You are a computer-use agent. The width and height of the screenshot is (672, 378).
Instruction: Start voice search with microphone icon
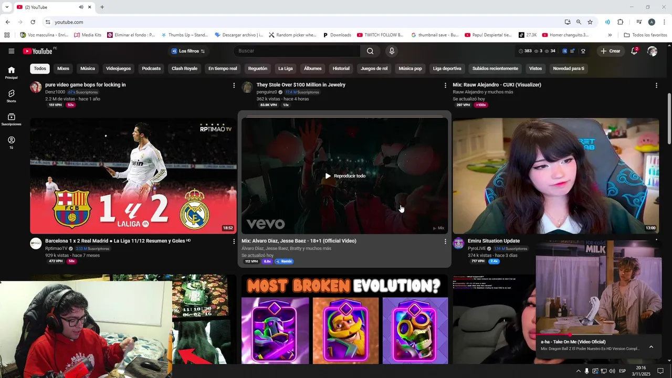[391, 51]
